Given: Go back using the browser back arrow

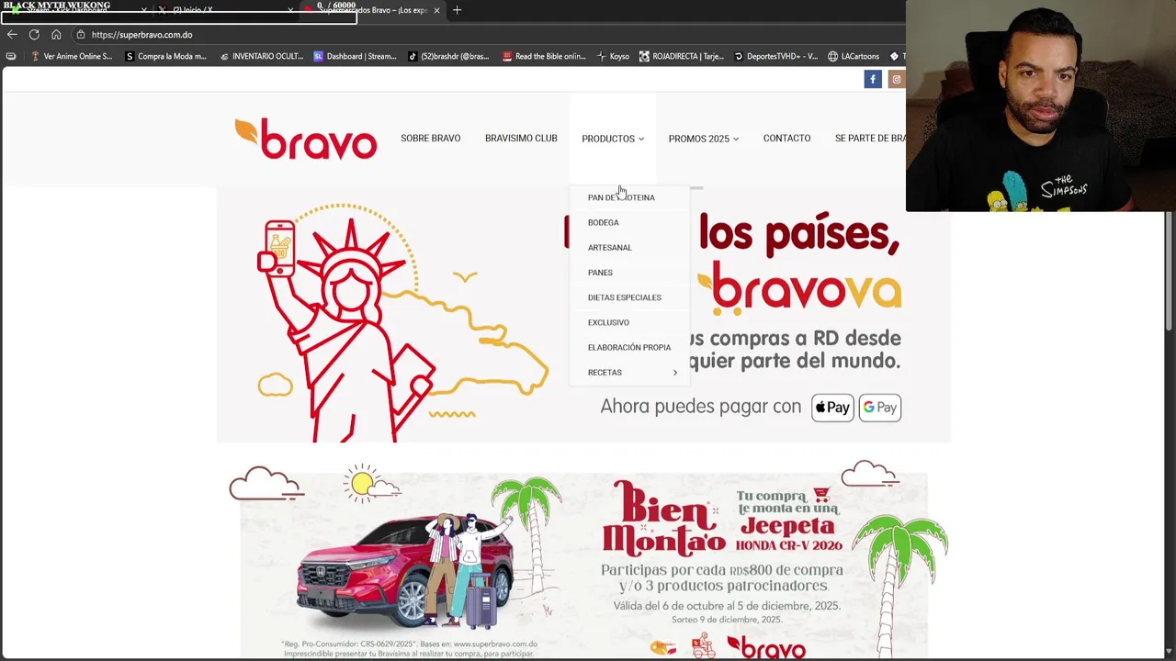Looking at the screenshot, I should tap(12, 35).
